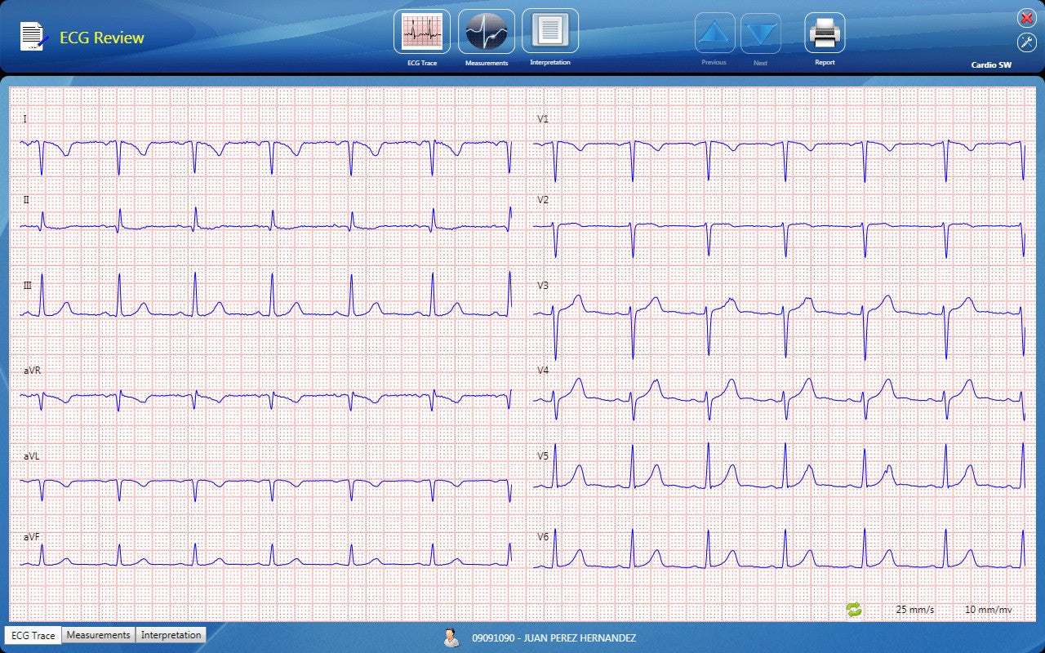This screenshot has width=1045, height=653.
Task: Click the lead V1 label
Action: click(x=543, y=119)
